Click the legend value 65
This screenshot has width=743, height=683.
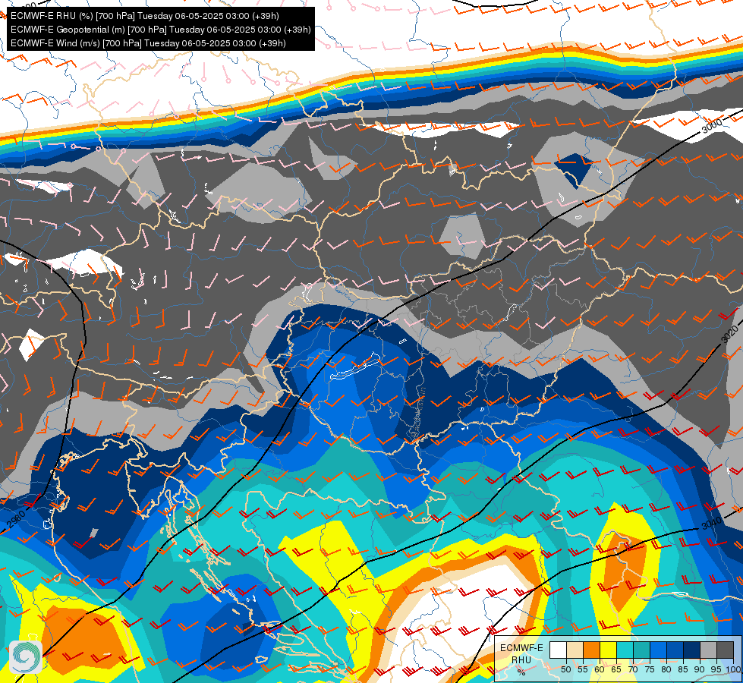coord(616,669)
